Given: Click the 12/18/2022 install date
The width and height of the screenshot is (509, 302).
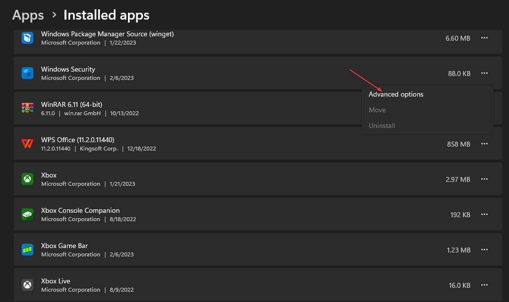Looking at the screenshot, I should [x=142, y=149].
